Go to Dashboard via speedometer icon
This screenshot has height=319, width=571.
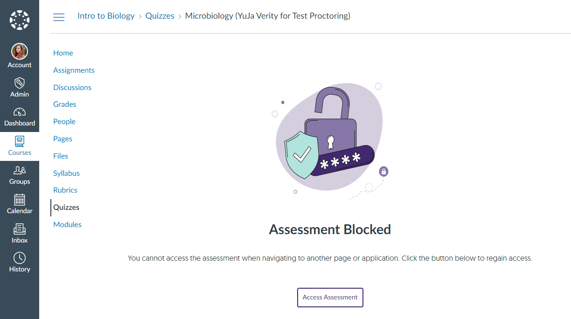20,112
